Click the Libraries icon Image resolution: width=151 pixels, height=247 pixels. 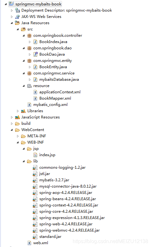click(x=23, y=111)
